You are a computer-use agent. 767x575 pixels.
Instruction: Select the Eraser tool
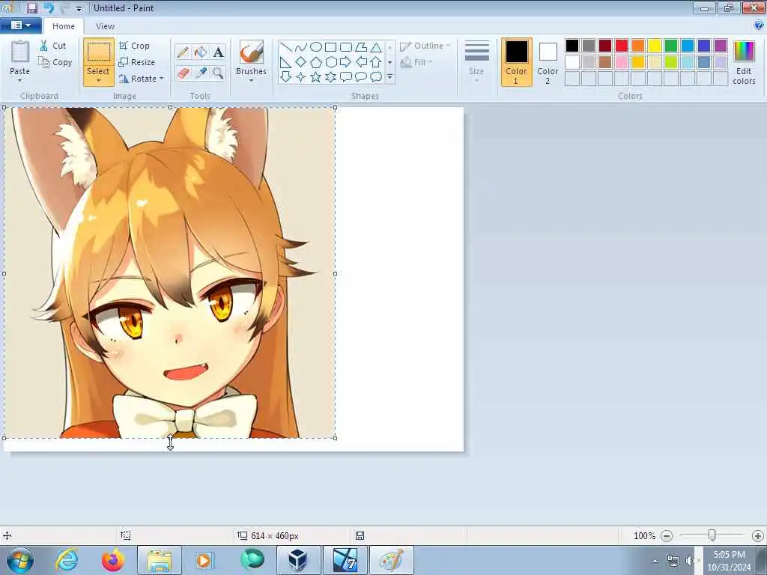click(x=183, y=73)
